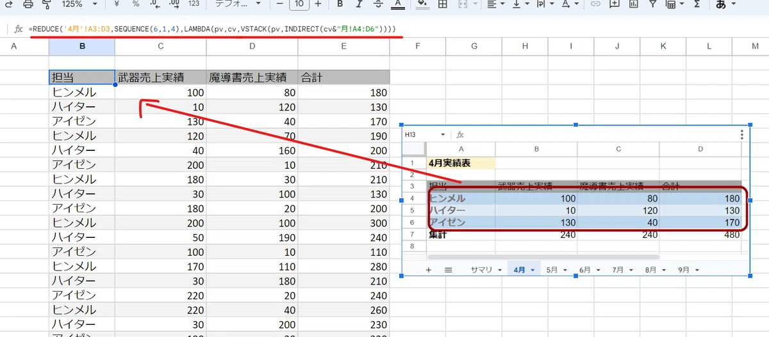Image resolution: width=769 pixels, height=337 pixels.
Task: Click the 集計 cell in the inset
Action: (x=461, y=234)
